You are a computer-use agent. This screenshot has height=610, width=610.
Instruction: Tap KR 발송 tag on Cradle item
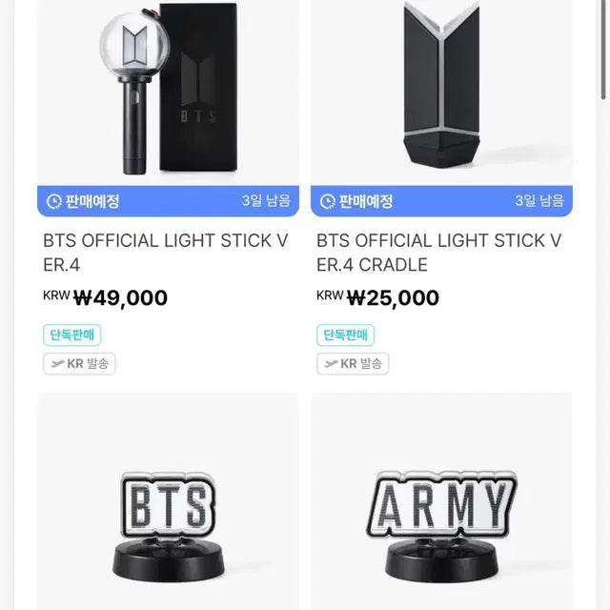pyautogui.click(x=353, y=363)
